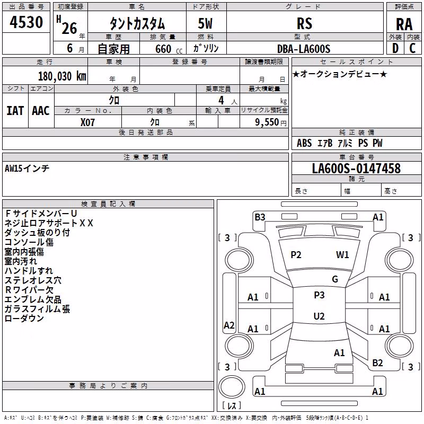The height and width of the screenshot is (424, 424).
Task: Click inspector note 室内汚れ
Action: tap(21, 261)
